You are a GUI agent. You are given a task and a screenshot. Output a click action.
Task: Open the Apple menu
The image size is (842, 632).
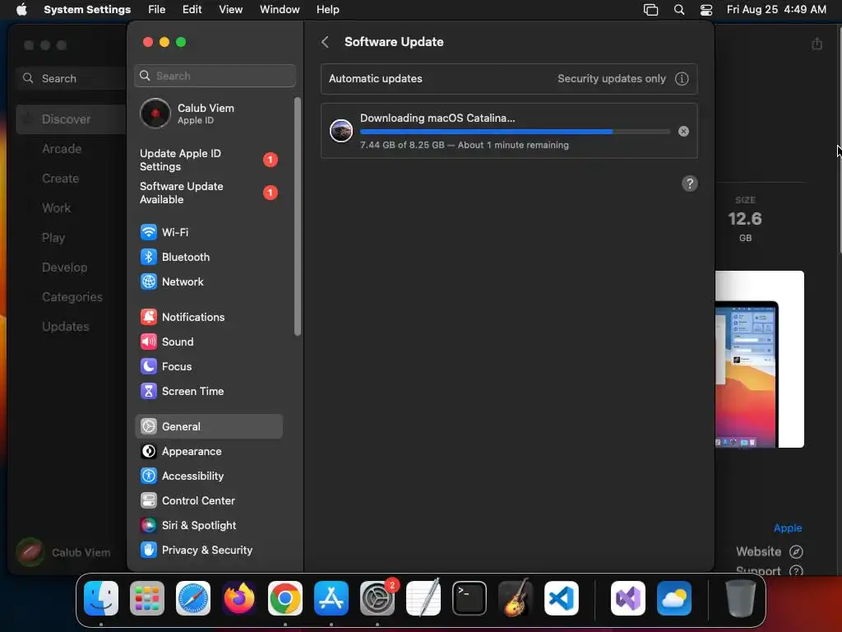(x=21, y=10)
